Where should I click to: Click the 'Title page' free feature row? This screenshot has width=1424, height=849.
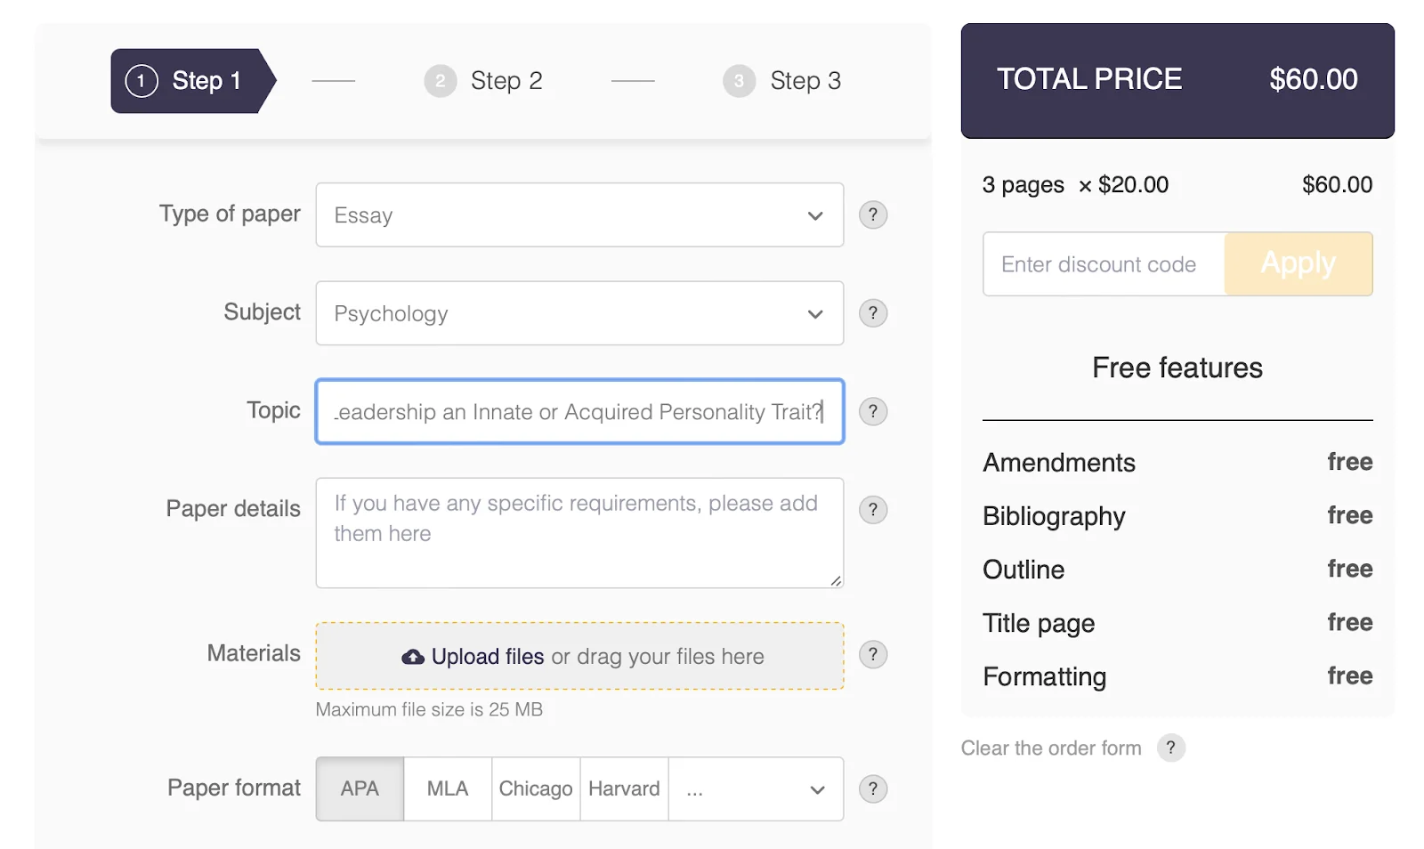[1177, 623]
